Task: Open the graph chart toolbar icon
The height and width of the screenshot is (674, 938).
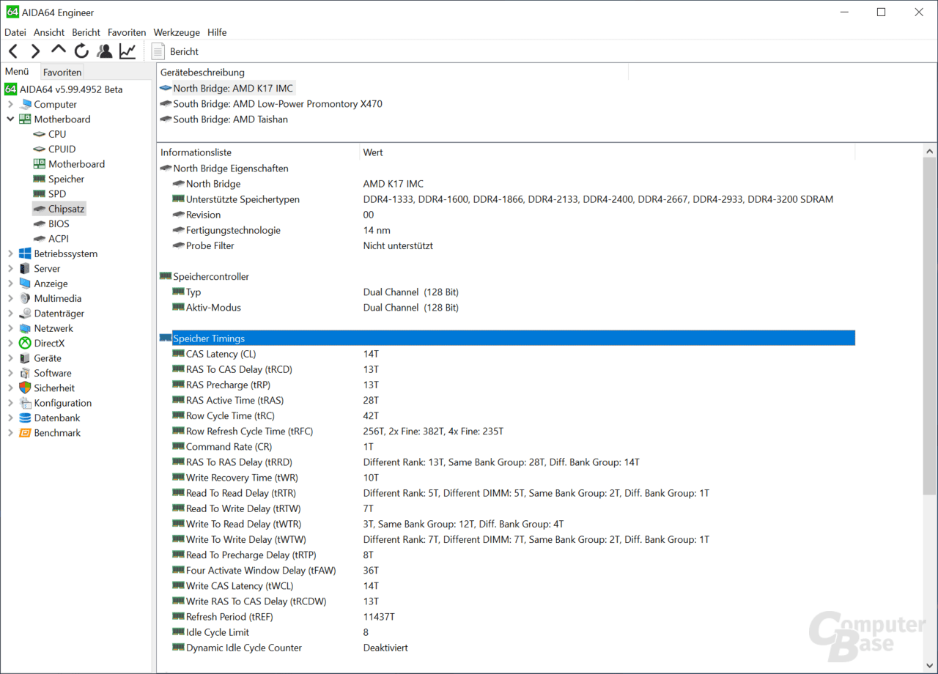Action: coord(128,51)
